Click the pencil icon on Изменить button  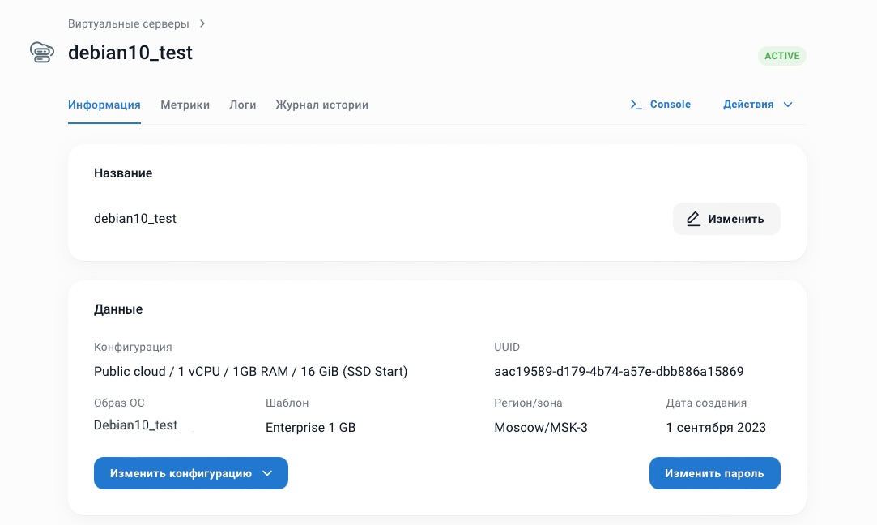(693, 219)
